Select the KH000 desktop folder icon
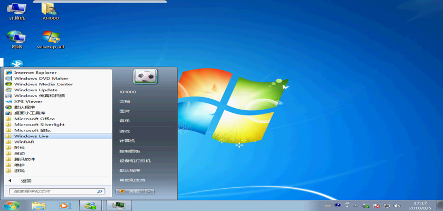443x211 pixels. pyautogui.click(x=51, y=11)
